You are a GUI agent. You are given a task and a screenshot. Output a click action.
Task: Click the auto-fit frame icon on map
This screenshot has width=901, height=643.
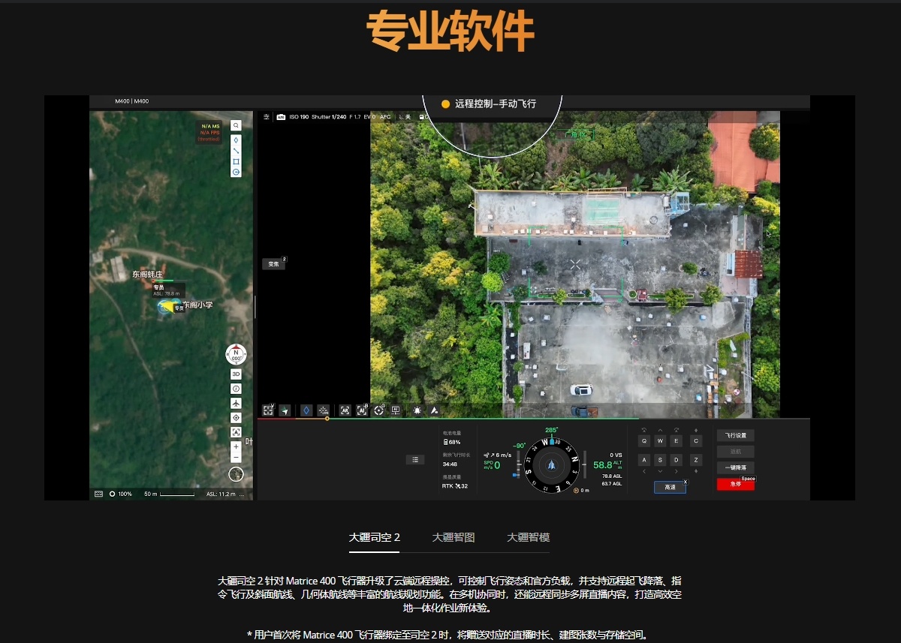pos(236,432)
